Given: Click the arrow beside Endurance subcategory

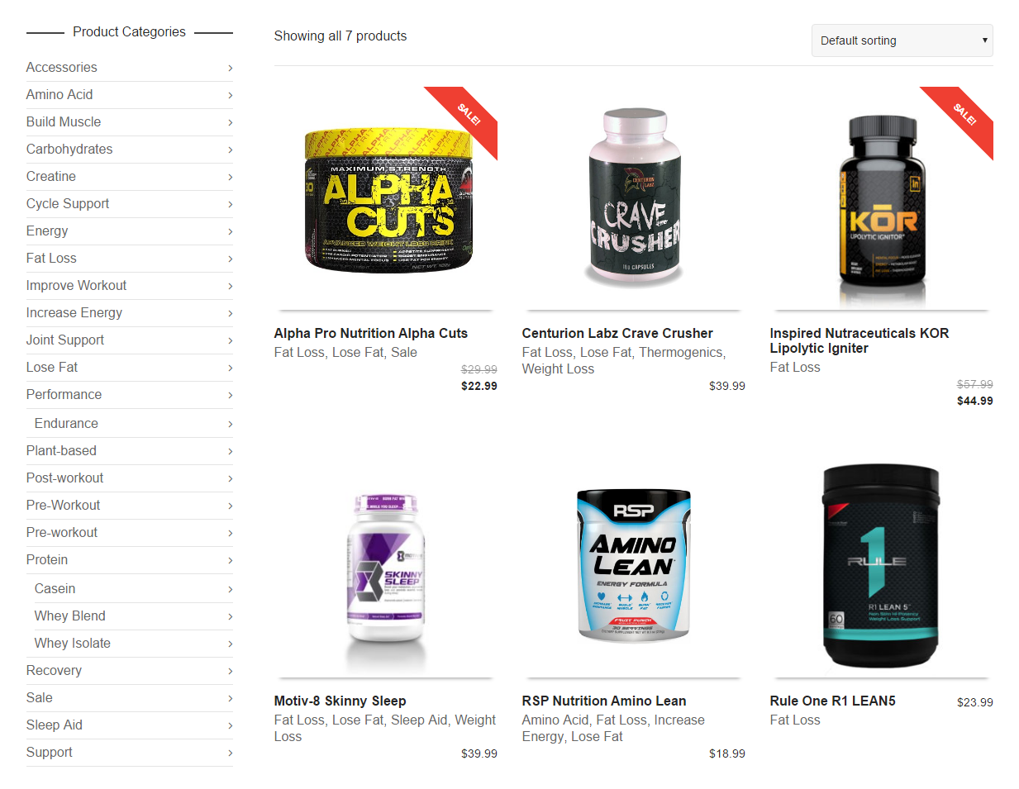Looking at the screenshot, I should click(230, 424).
